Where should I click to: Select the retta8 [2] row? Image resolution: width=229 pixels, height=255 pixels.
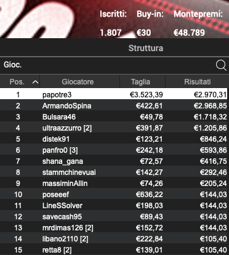[113, 250]
